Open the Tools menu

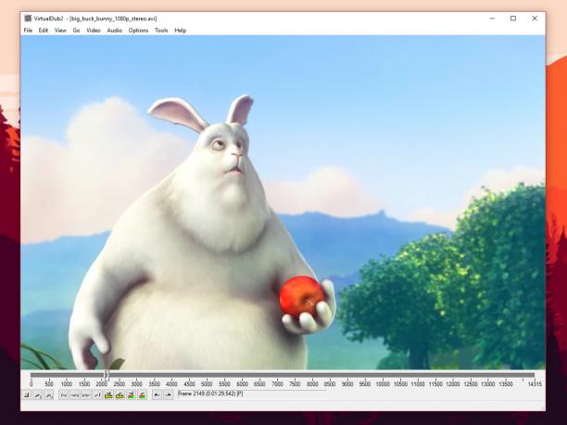point(161,31)
